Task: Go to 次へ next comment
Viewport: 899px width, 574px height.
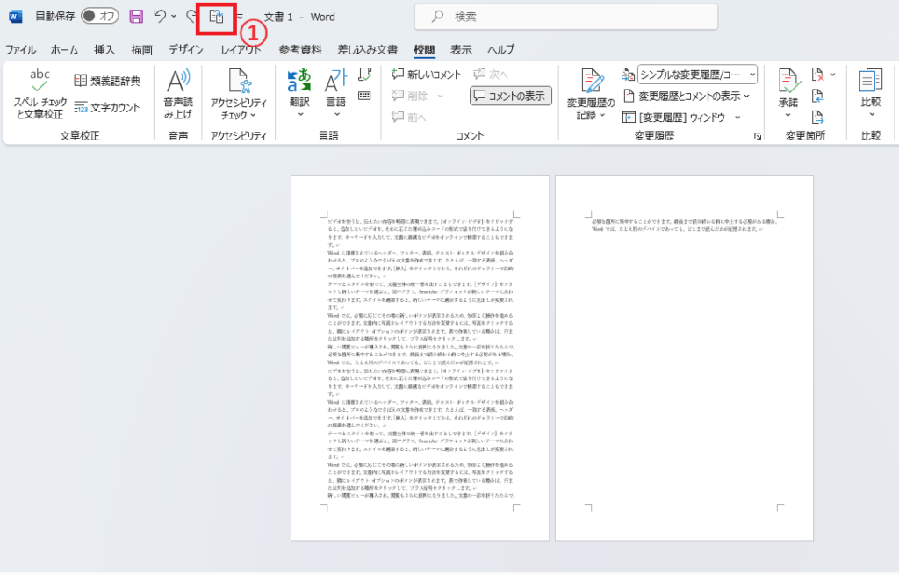Action: coord(491,74)
